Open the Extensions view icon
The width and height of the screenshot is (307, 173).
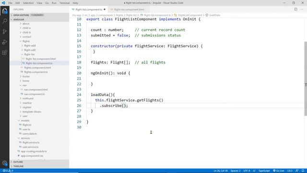coord(4,52)
